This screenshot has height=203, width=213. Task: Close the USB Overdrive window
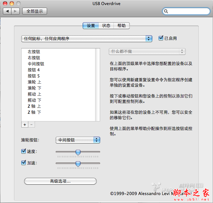tap(5, 4)
